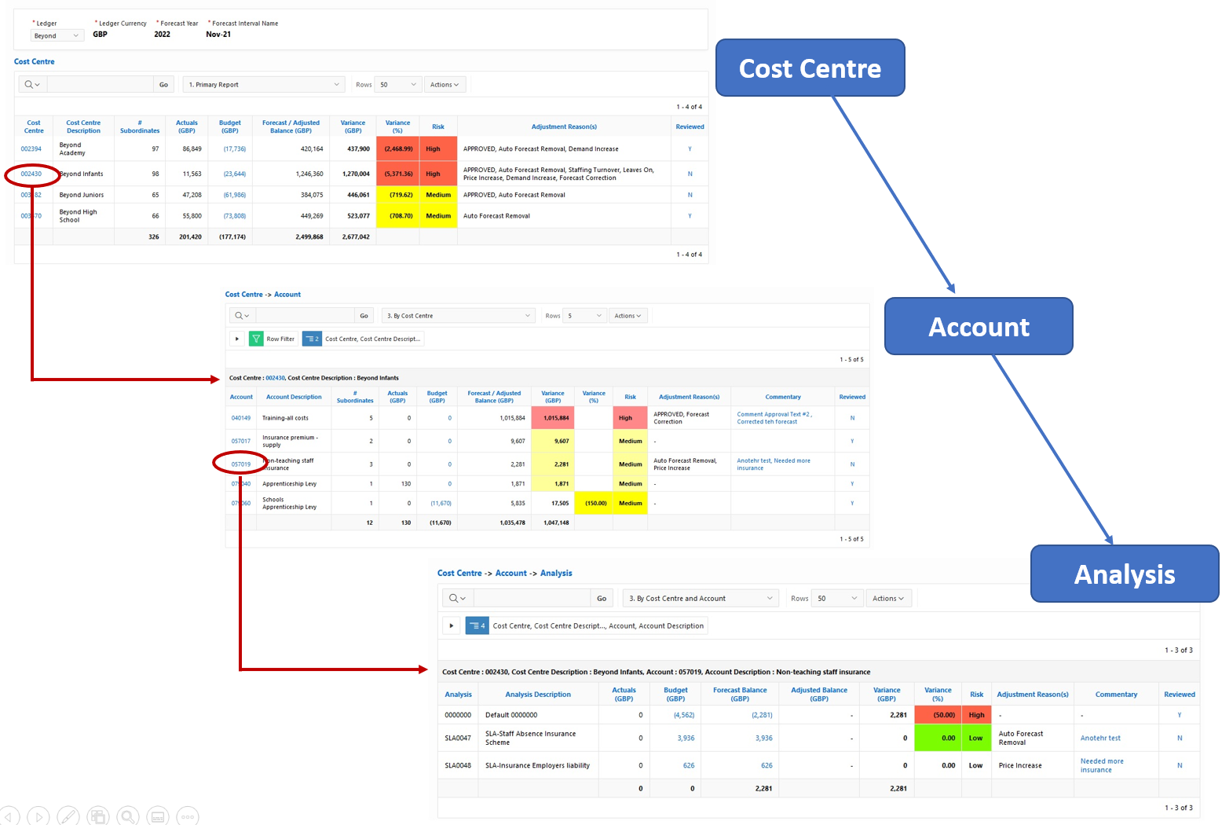Open the Ledger dropdown showing Beyond
The height and width of the screenshot is (825, 1222).
pyautogui.click(x=57, y=35)
